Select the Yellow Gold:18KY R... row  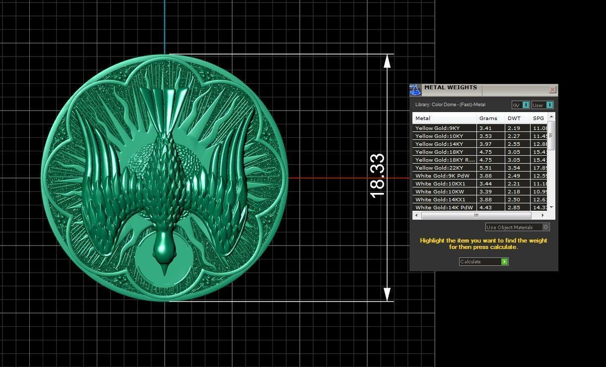point(480,160)
